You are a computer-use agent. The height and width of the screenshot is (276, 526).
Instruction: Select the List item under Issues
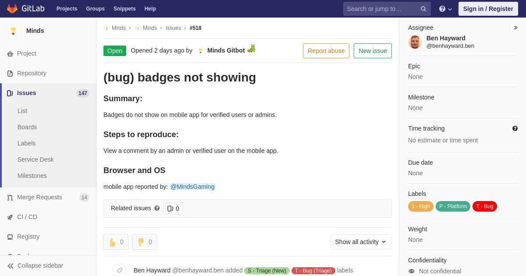22,111
